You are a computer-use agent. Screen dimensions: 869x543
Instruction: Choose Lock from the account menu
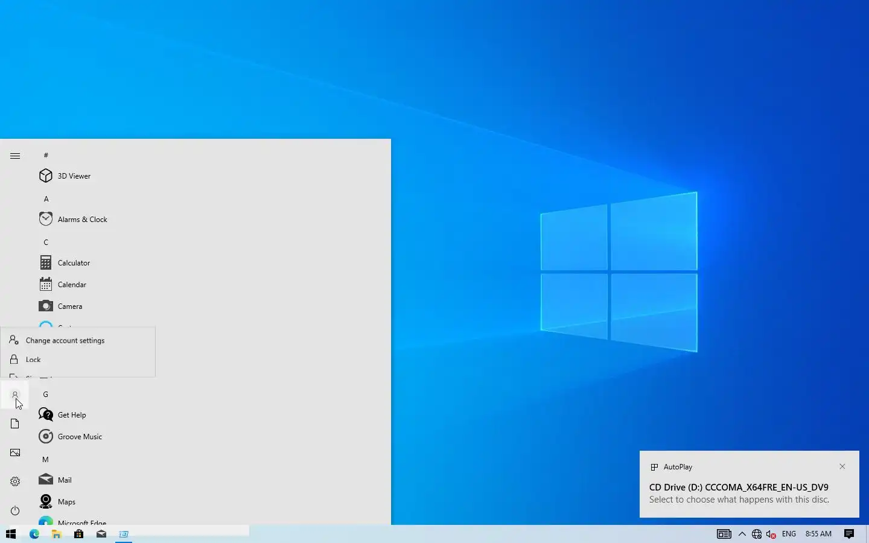coord(78,360)
